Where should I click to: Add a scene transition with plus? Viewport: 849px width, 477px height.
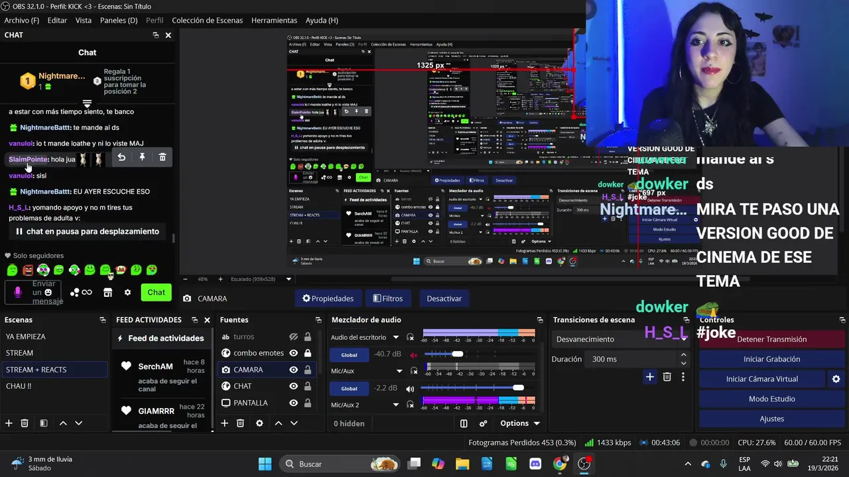pyautogui.click(x=650, y=377)
